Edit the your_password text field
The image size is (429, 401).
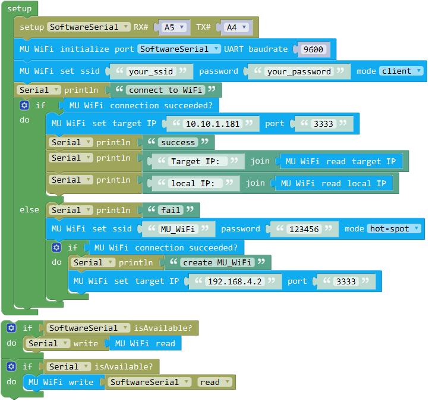click(299, 71)
